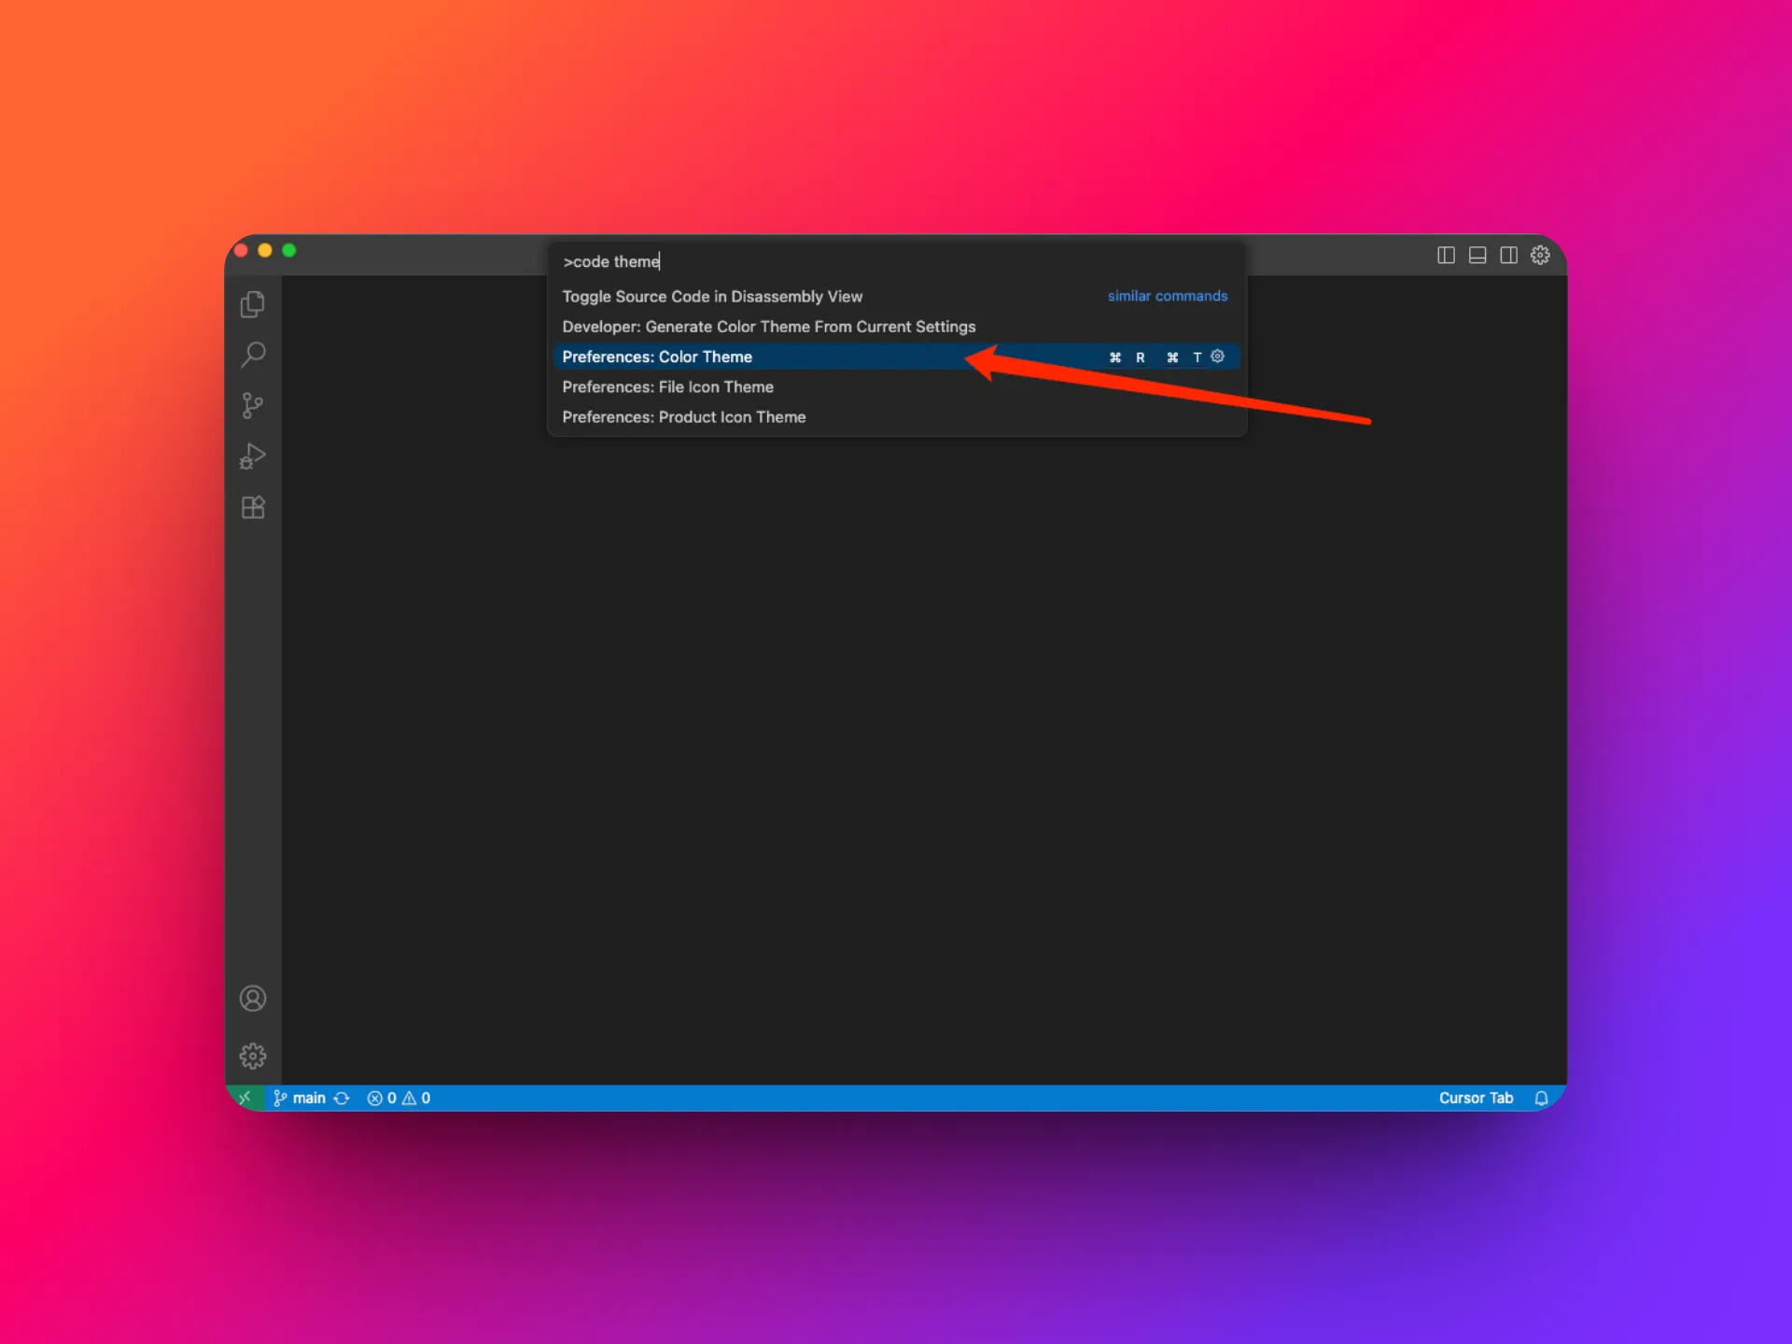Open the main branch picker in the status bar
Screen dimensions: 1792x1344
300,1098
